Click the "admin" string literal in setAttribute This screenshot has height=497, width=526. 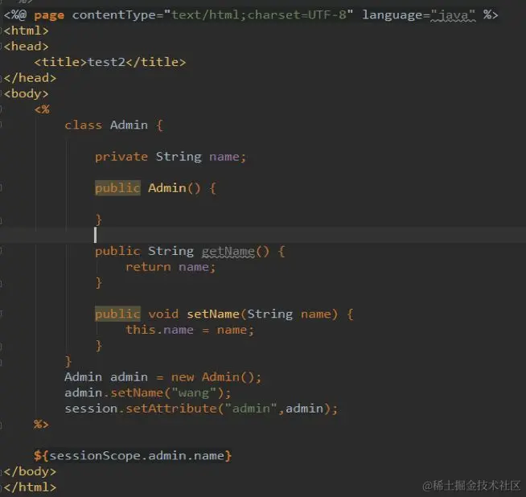tap(251, 409)
